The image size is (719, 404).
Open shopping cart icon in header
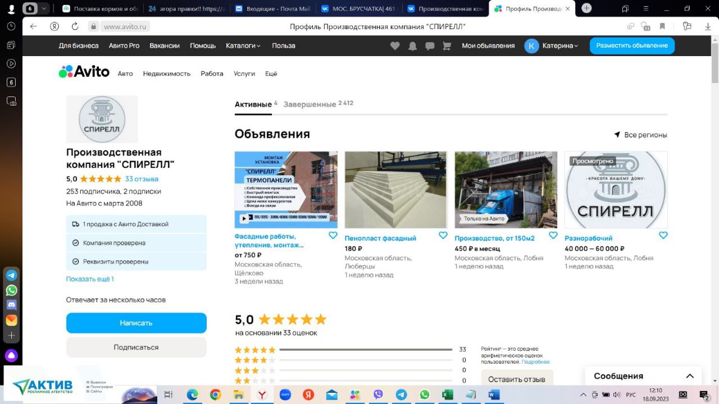coord(447,46)
